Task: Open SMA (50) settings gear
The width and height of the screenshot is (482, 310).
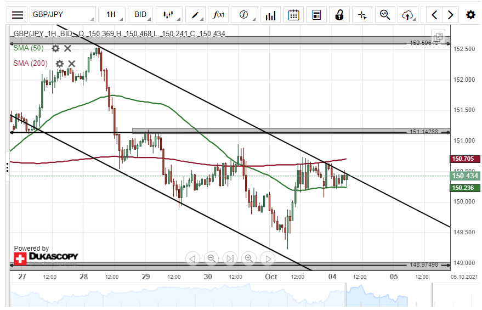Action: 55,48
